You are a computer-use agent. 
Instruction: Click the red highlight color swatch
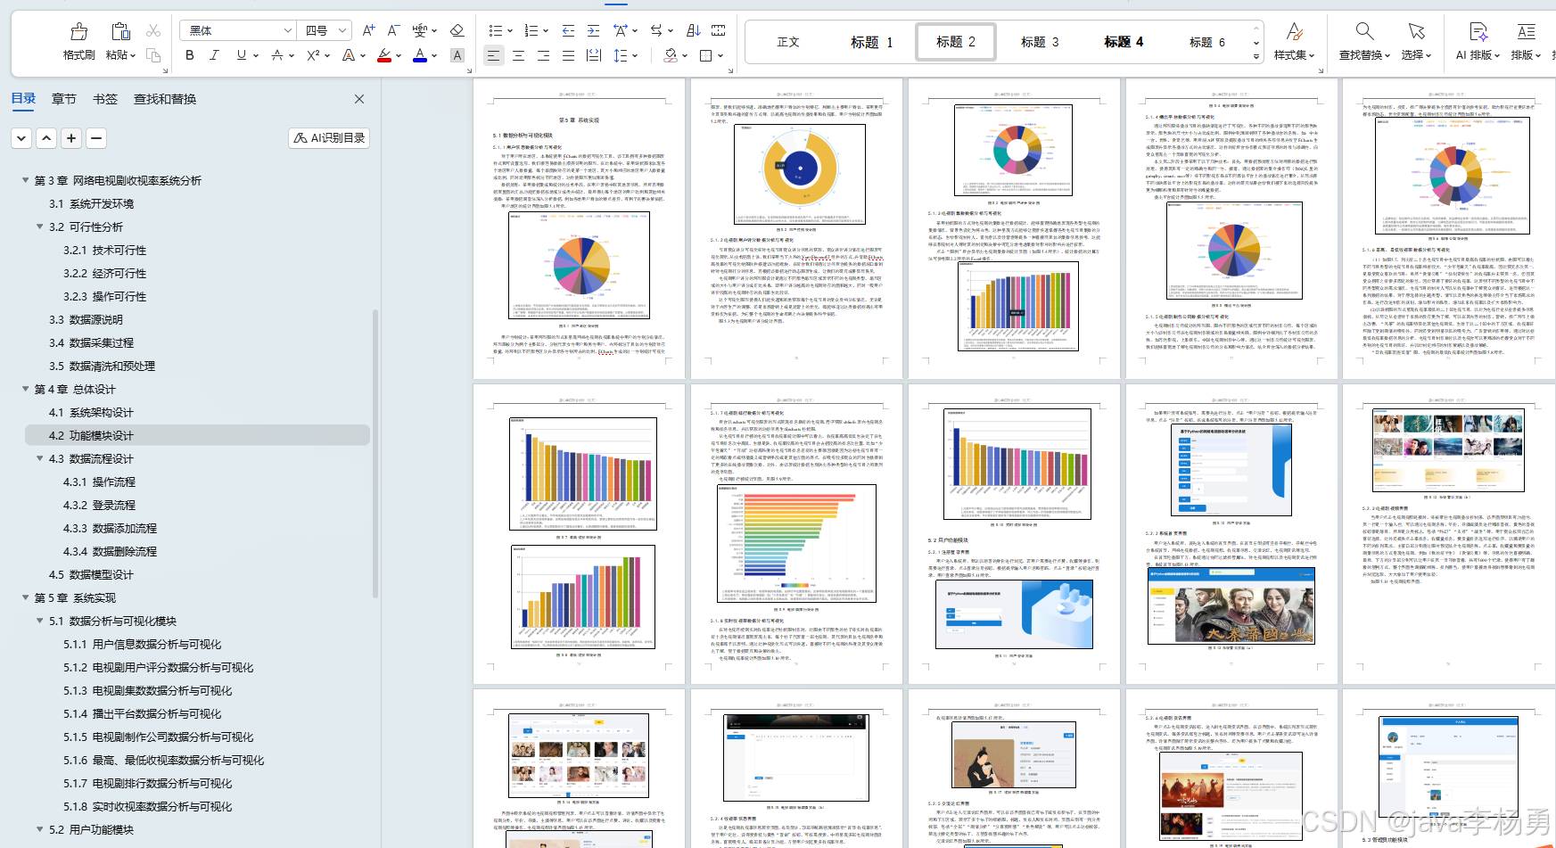(x=383, y=55)
